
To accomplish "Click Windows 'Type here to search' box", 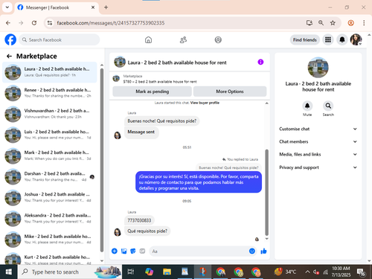I will click(70, 272).
